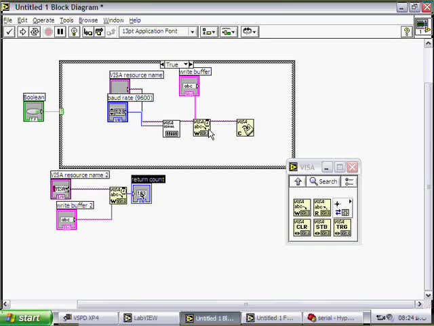Click the palette Options button
This screenshot has height=326, width=434.
pos(349,181)
